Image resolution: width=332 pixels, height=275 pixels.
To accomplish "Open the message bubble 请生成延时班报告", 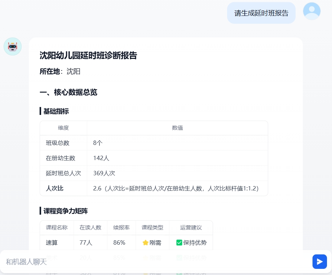I will click(x=261, y=12).
